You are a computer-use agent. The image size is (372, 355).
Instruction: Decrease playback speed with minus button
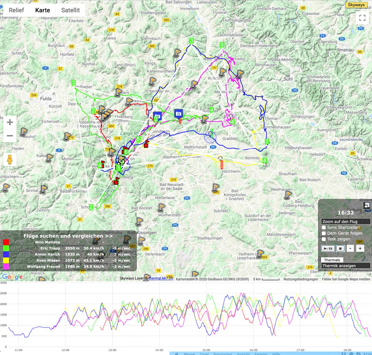click(x=350, y=248)
